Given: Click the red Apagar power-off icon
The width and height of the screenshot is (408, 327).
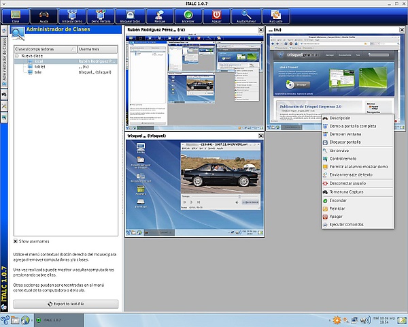Looking at the screenshot, I should tap(216, 14).
